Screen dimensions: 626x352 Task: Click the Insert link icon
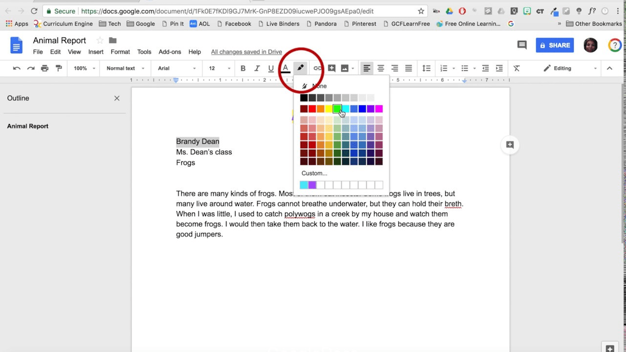click(x=317, y=68)
